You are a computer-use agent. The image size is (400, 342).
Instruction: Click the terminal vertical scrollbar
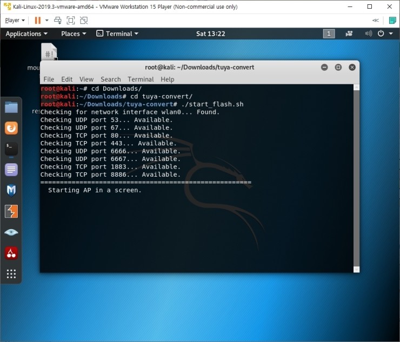tap(356, 178)
